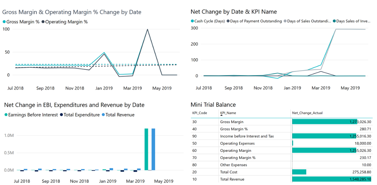Click the 230.17 value cell
The image size is (377, 185).
331,158
